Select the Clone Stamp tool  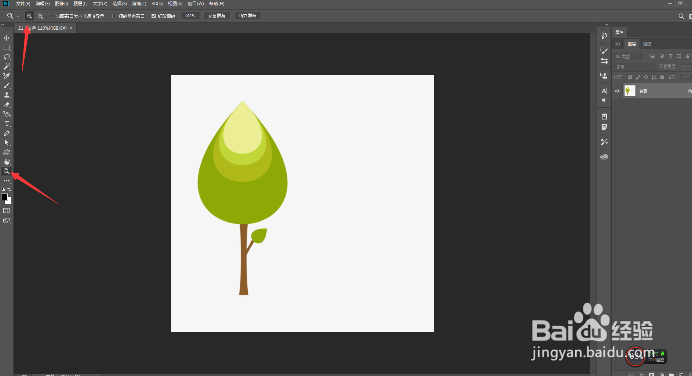(7, 95)
